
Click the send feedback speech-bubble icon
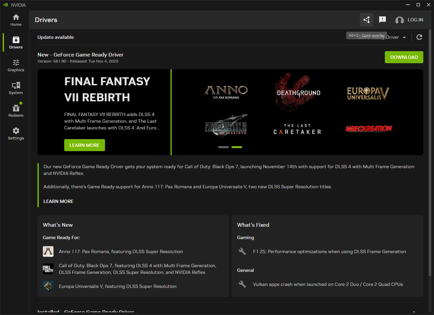click(x=383, y=20)
